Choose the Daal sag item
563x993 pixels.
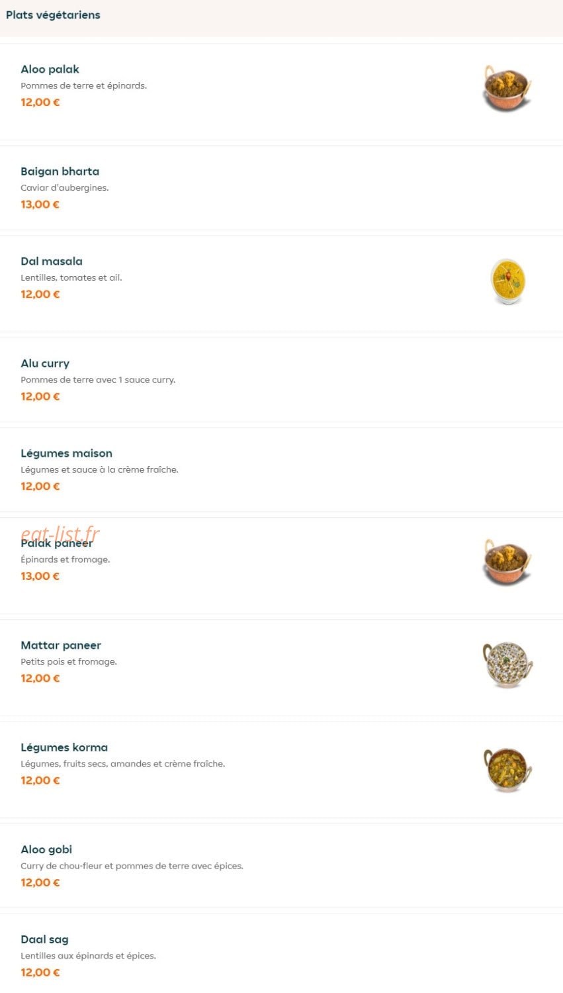[281, 954]
